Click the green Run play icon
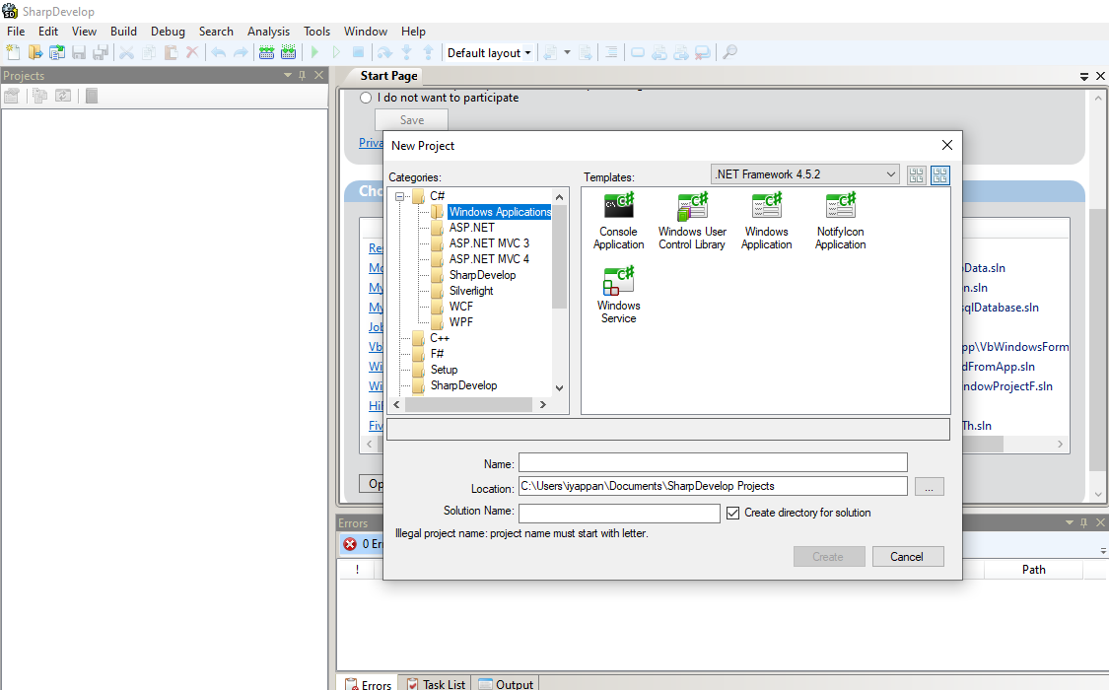1109x690 pixels. pyautogui.click(x=314, y=52)
